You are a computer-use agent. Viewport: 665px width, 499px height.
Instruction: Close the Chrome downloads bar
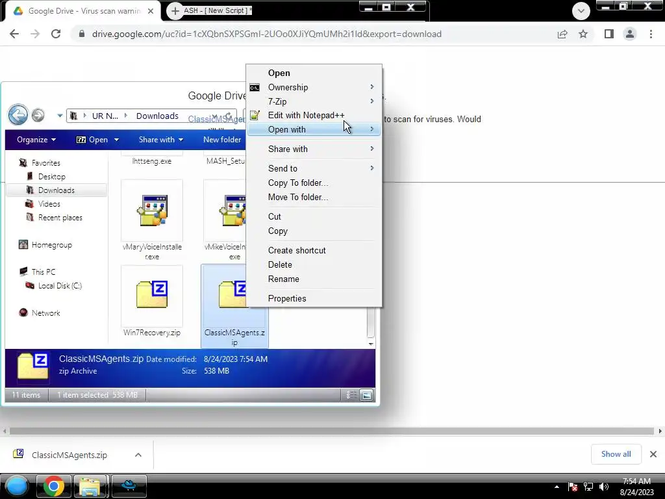tap(653, 454)
